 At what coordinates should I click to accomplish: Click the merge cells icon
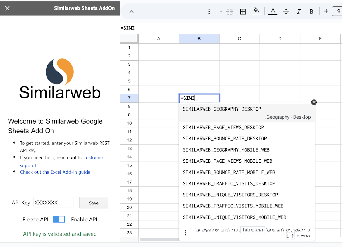[230, 12]
